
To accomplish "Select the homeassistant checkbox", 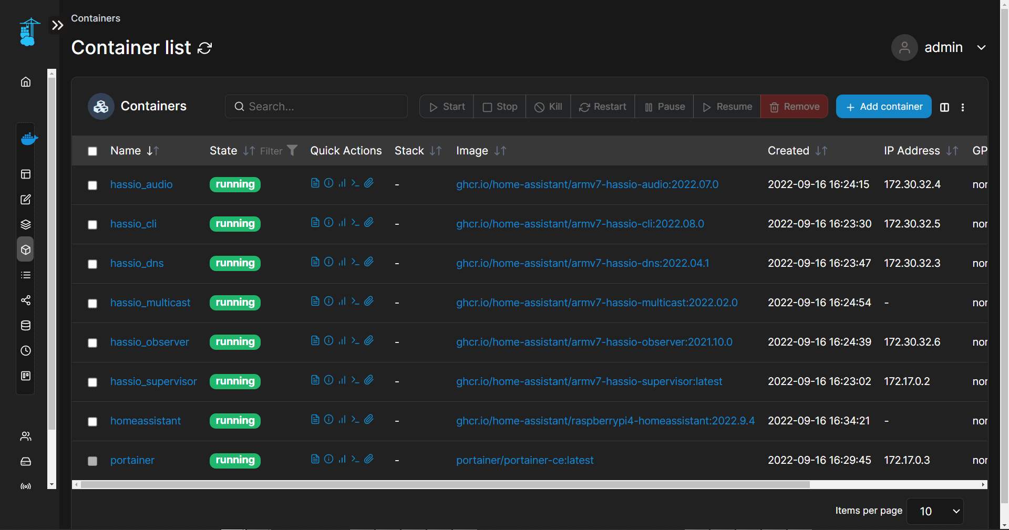I will pos(92,422).
